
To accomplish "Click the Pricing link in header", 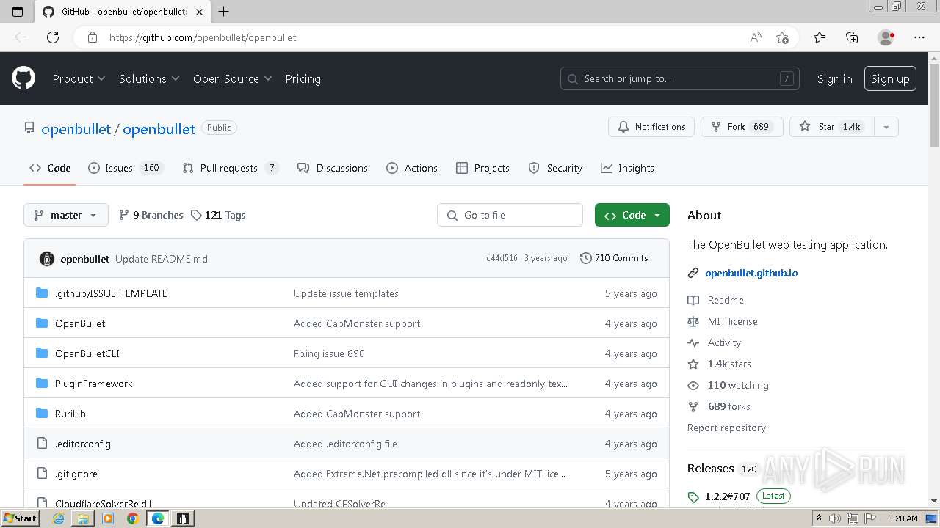I will (303, 78).
